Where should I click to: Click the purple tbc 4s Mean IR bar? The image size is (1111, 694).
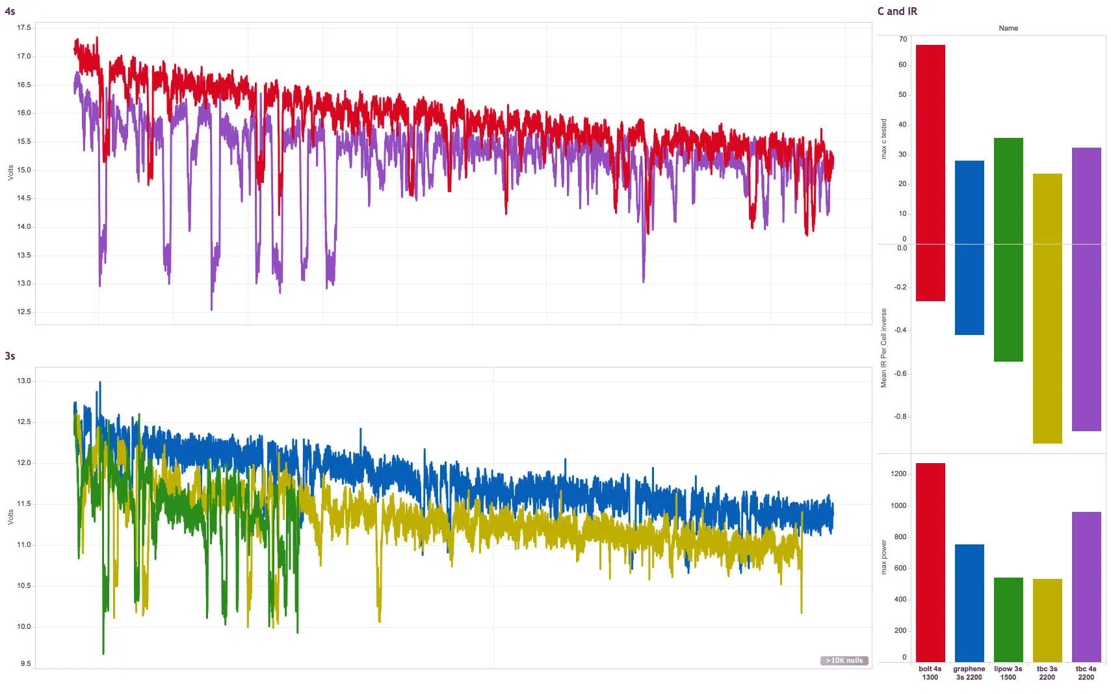coord(1086,337)
